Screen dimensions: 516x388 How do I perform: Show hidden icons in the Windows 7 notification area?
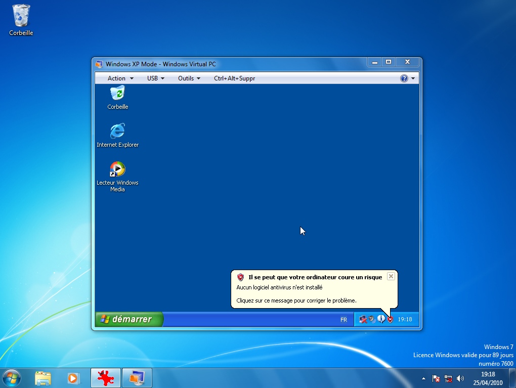tap(423, 378)
